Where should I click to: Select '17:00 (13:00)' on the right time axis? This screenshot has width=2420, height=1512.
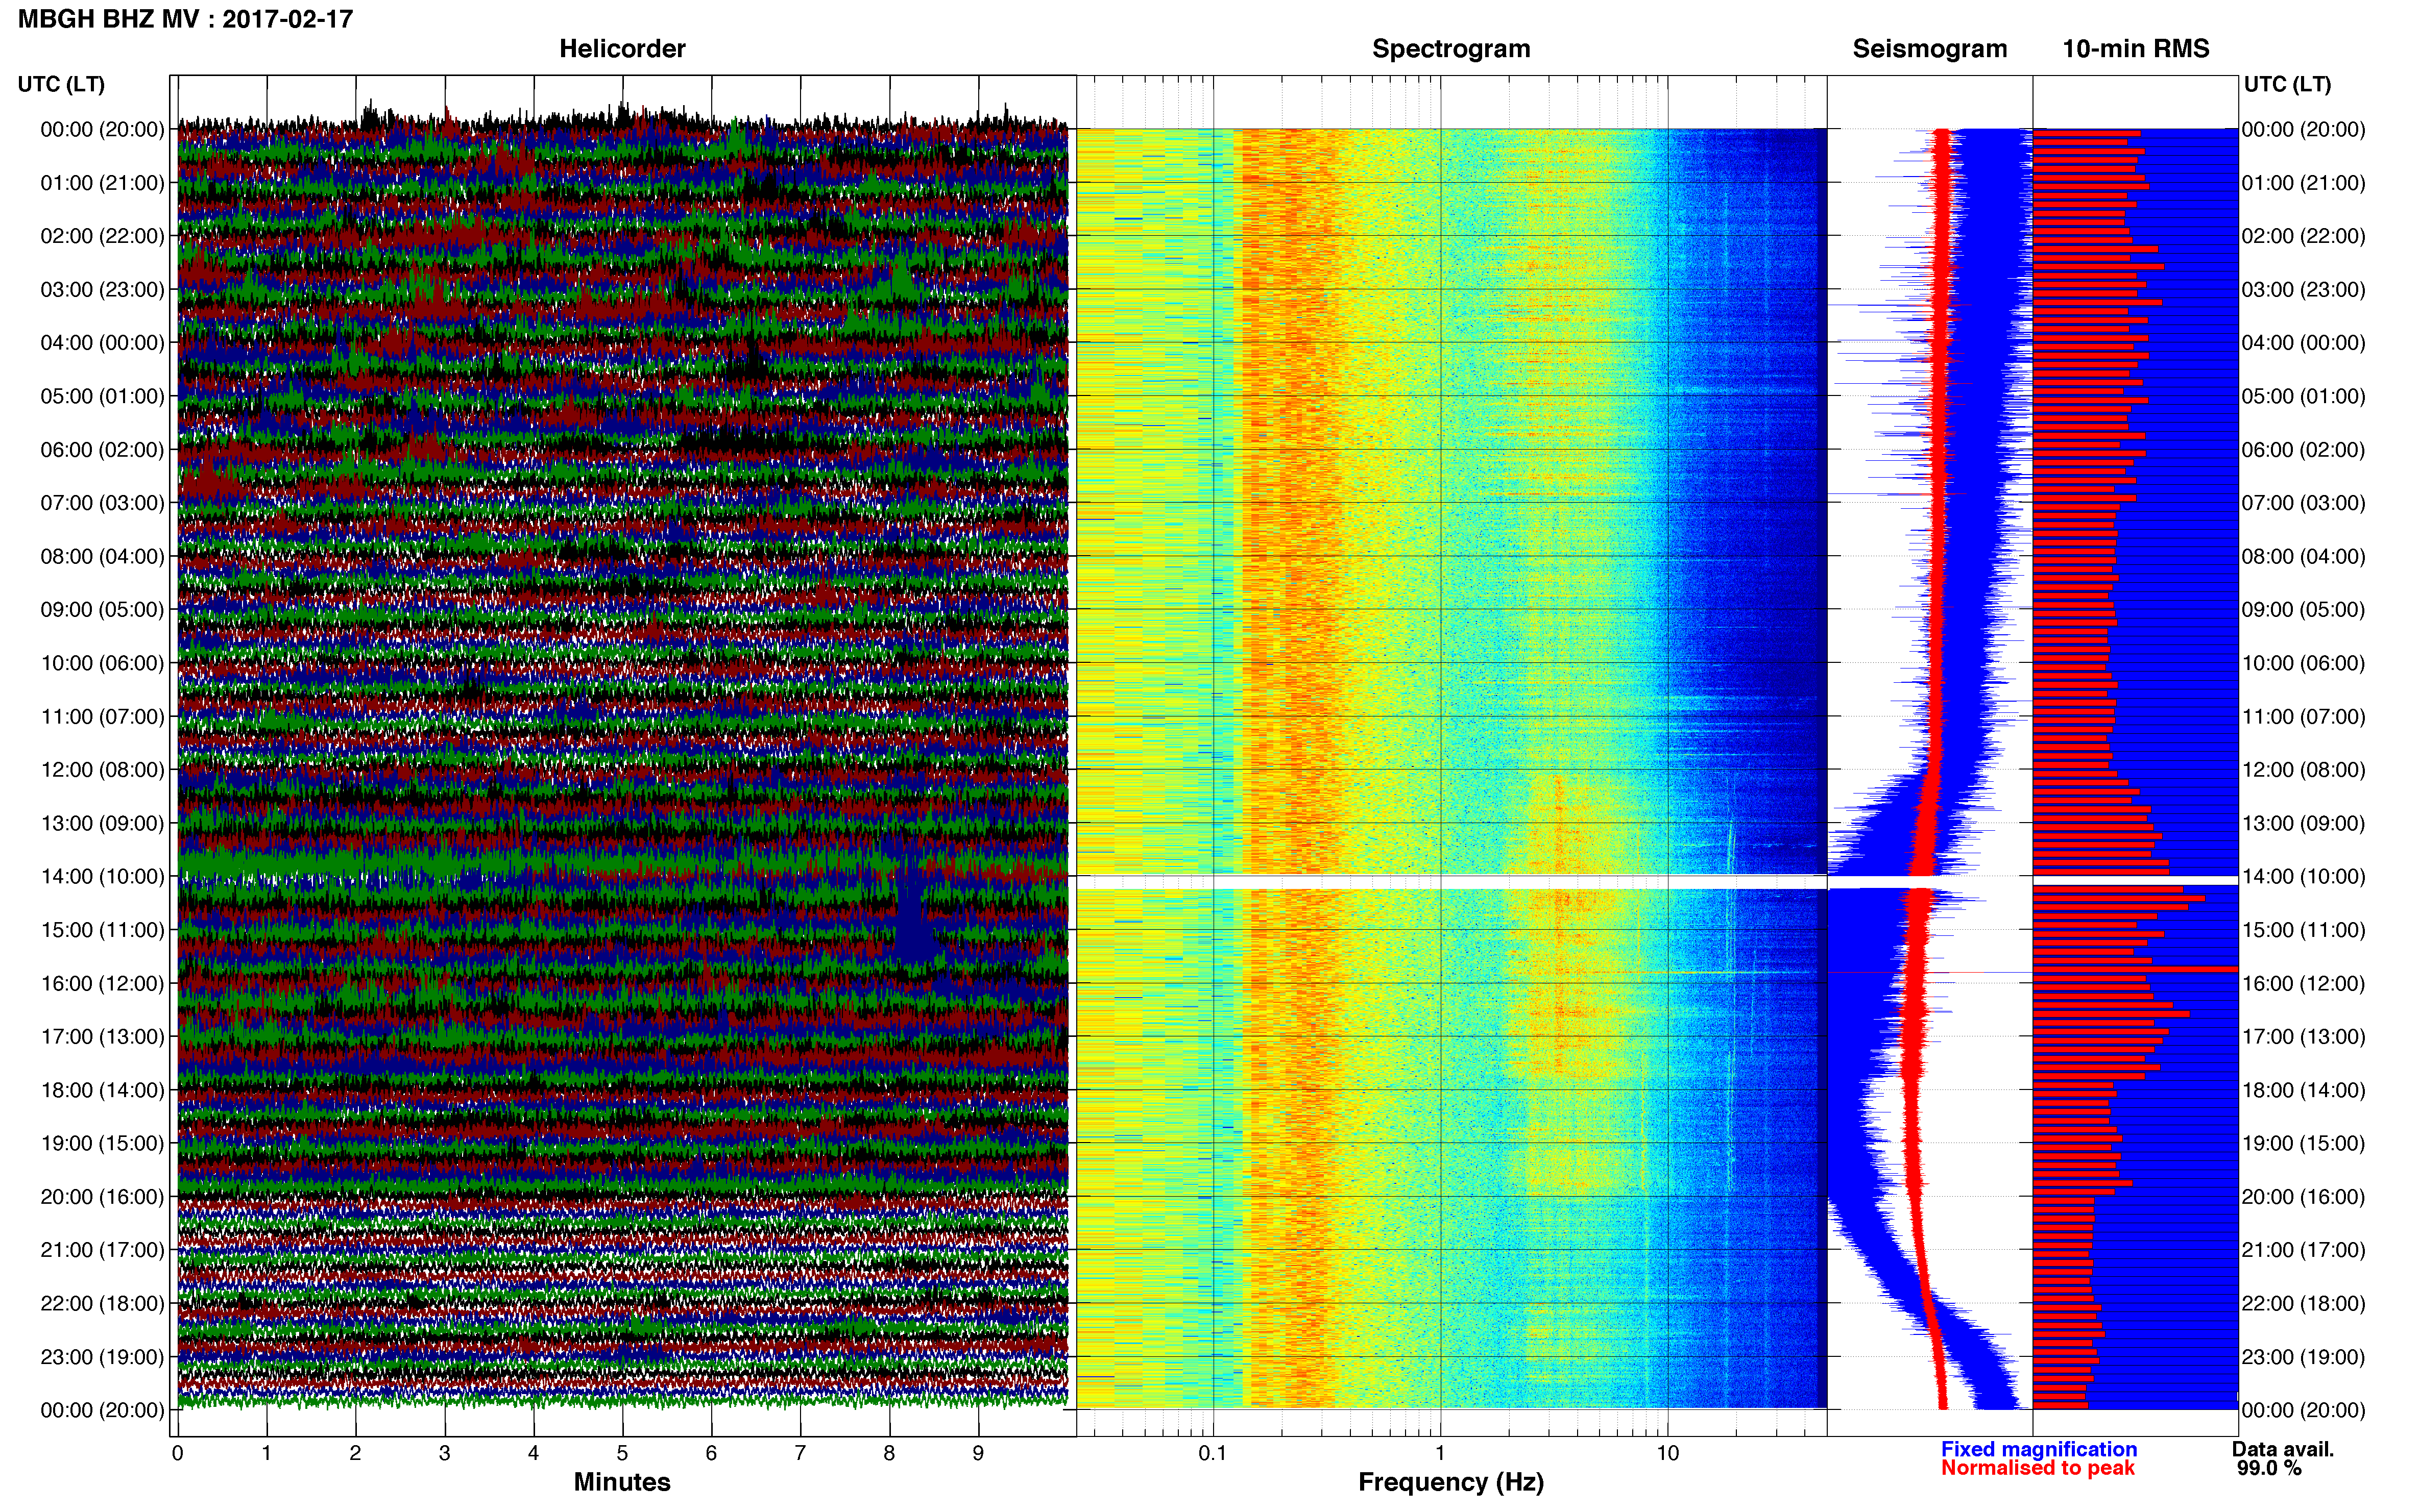point(2303,1037)
